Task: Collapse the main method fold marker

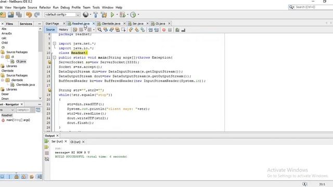Action: (x=54, y=58)
